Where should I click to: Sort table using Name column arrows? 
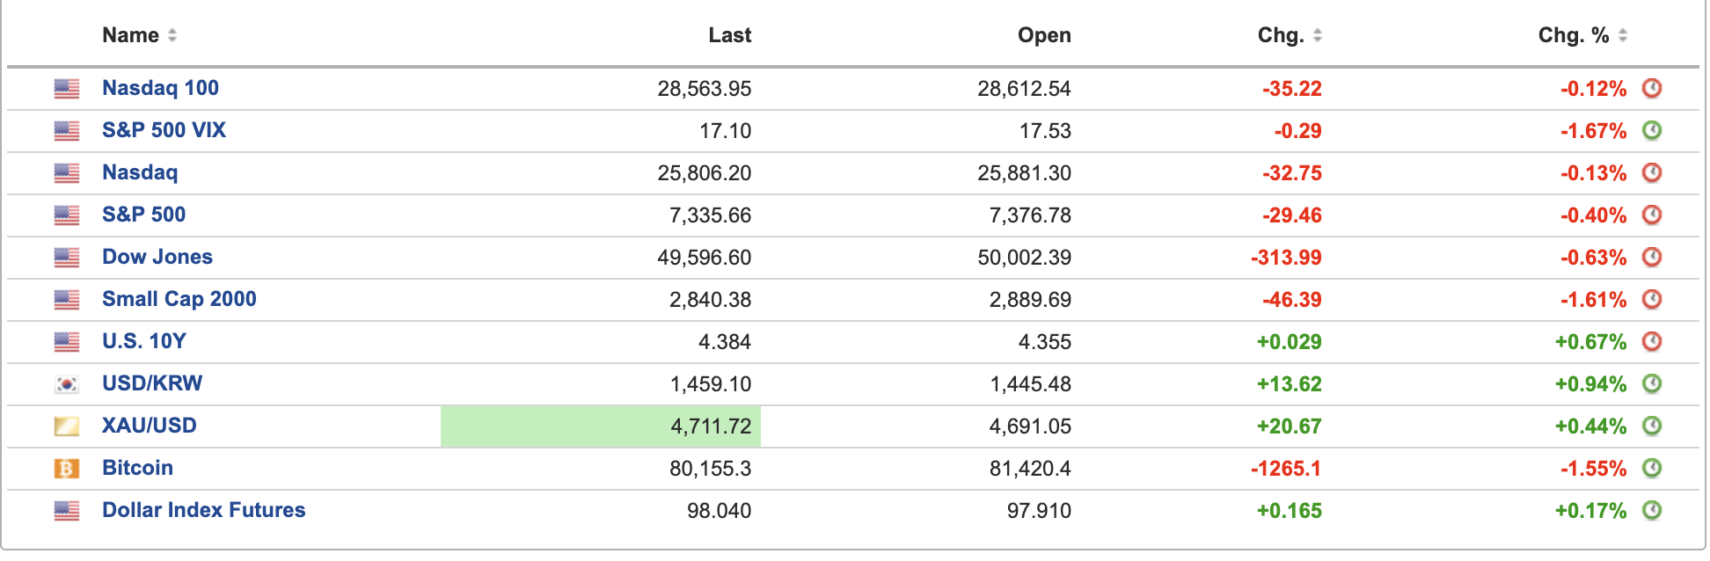[x=172, y=35]
